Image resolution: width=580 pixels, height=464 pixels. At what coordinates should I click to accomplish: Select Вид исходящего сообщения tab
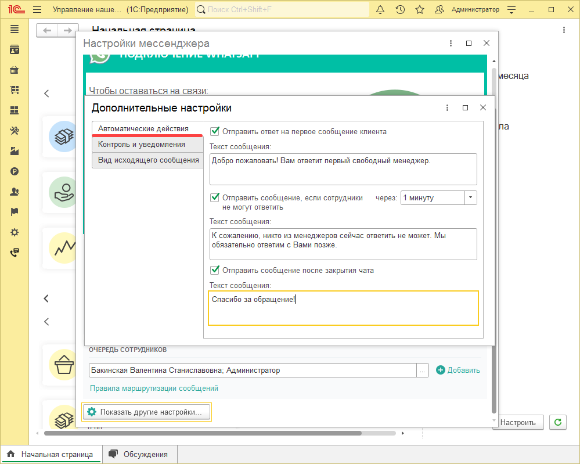tap(148, 160)
